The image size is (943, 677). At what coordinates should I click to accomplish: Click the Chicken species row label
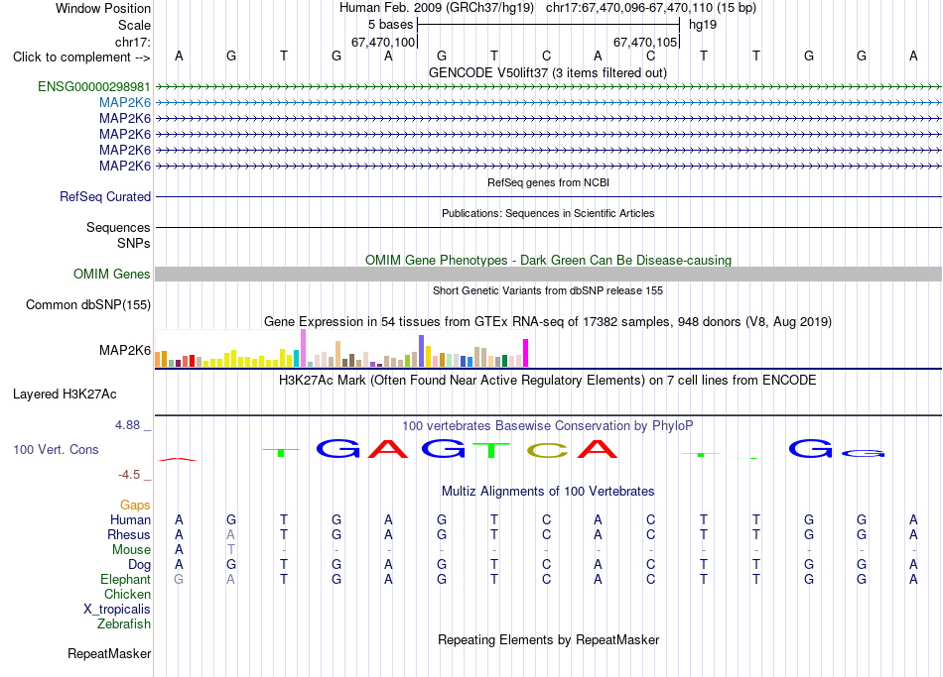click(x=127, y=594)
